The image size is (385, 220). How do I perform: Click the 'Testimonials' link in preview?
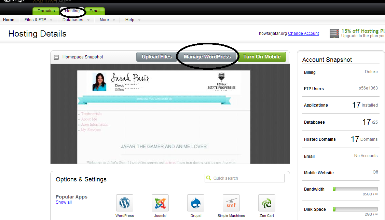[91, 114]
